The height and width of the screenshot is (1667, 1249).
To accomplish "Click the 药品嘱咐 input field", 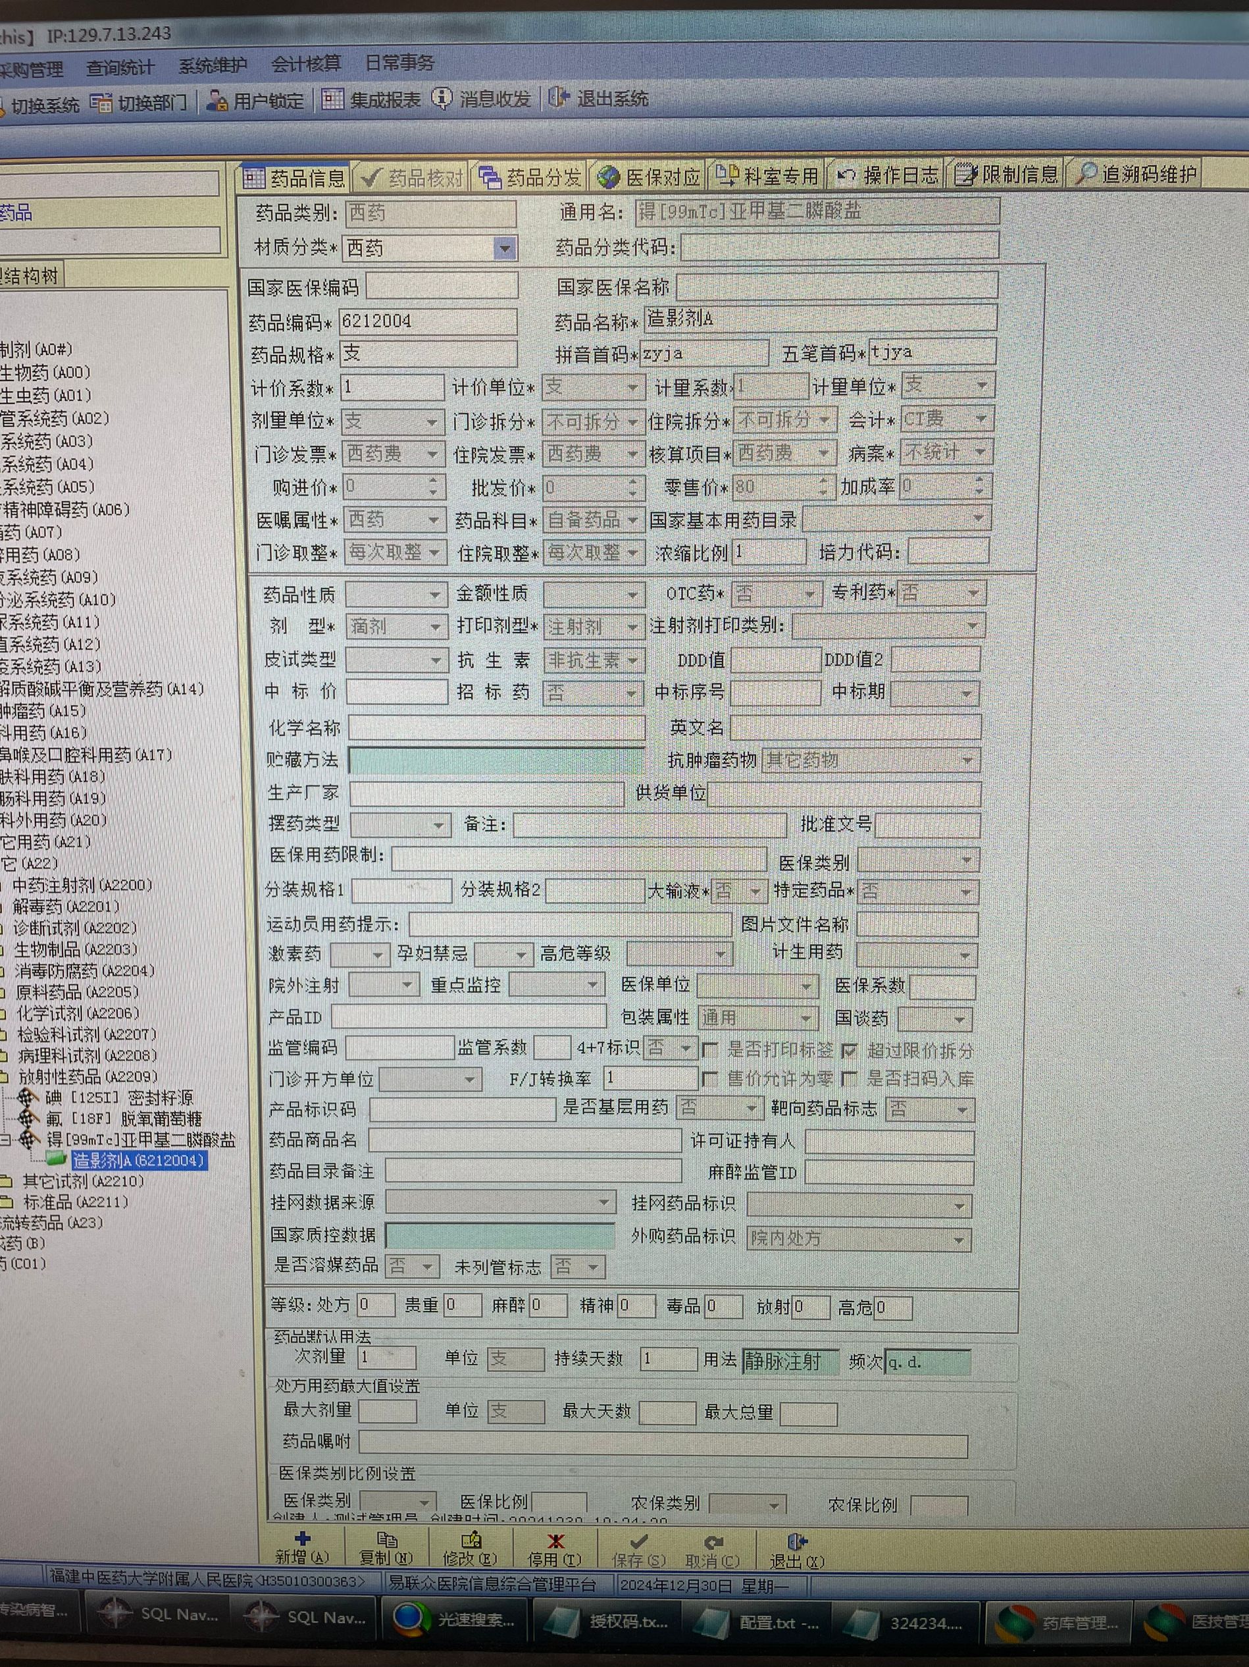I will 663,1443.
